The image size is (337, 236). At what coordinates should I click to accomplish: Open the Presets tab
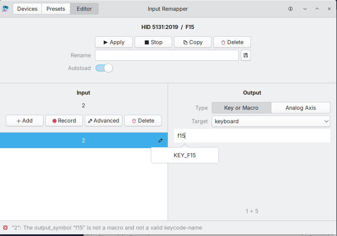click(x=55, y=9)
